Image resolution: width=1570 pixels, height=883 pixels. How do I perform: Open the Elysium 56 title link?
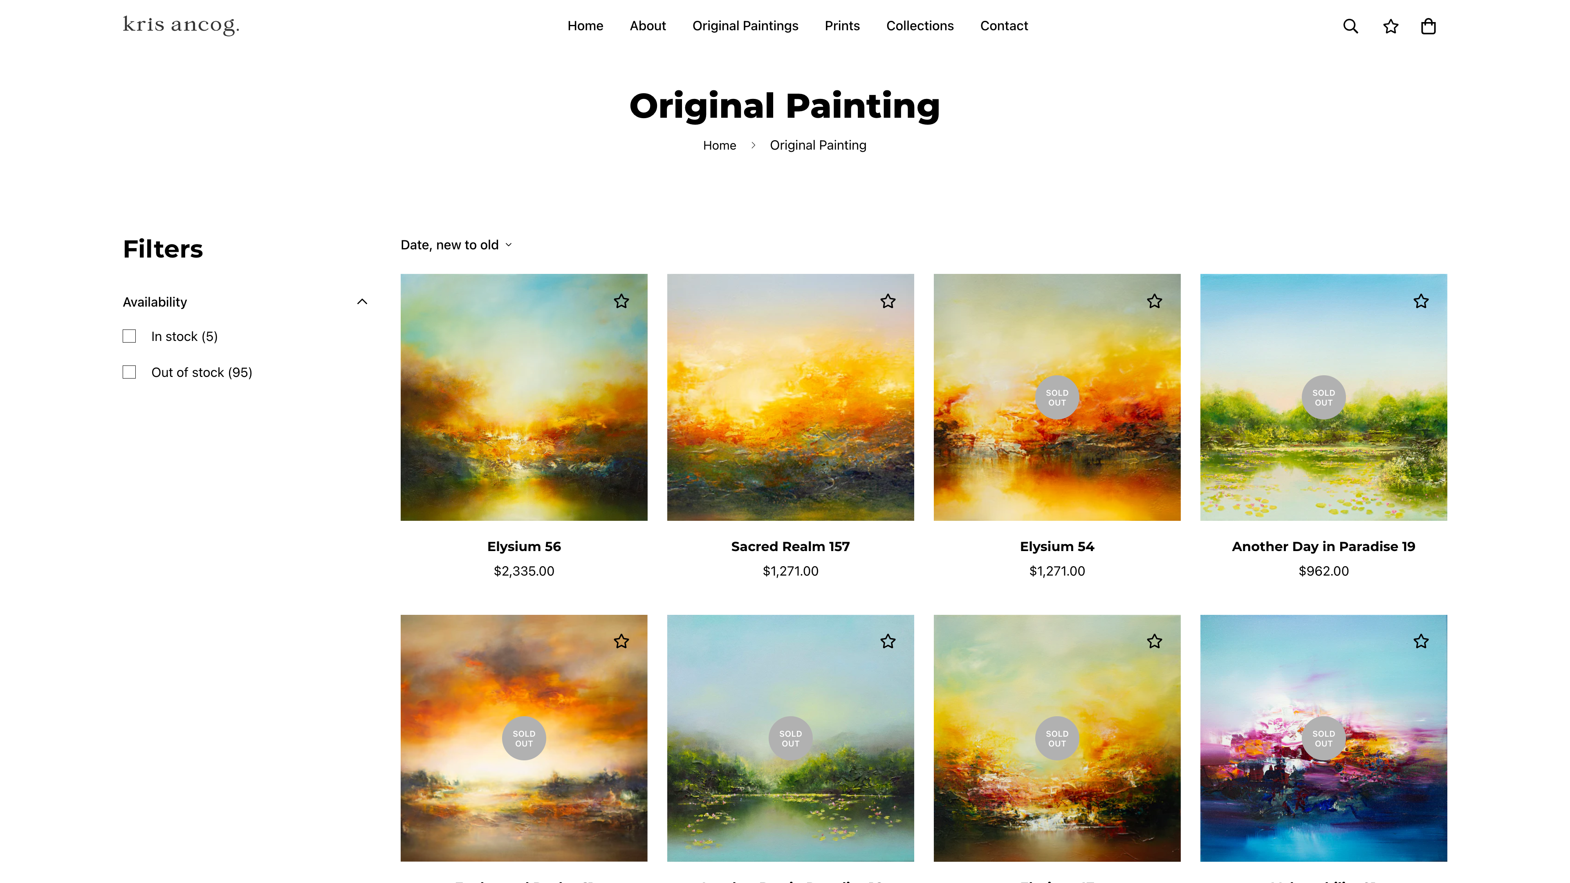[523, 547]
